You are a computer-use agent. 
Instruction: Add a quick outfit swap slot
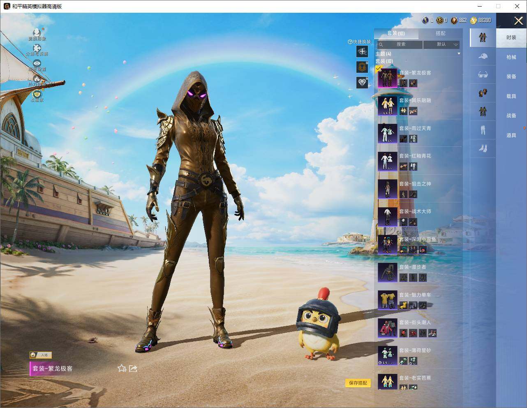click(362, 51)
